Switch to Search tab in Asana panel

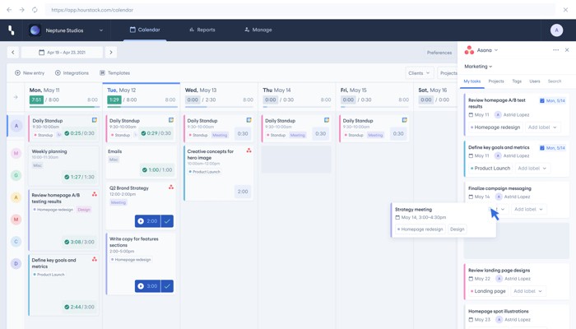[555, 81]
